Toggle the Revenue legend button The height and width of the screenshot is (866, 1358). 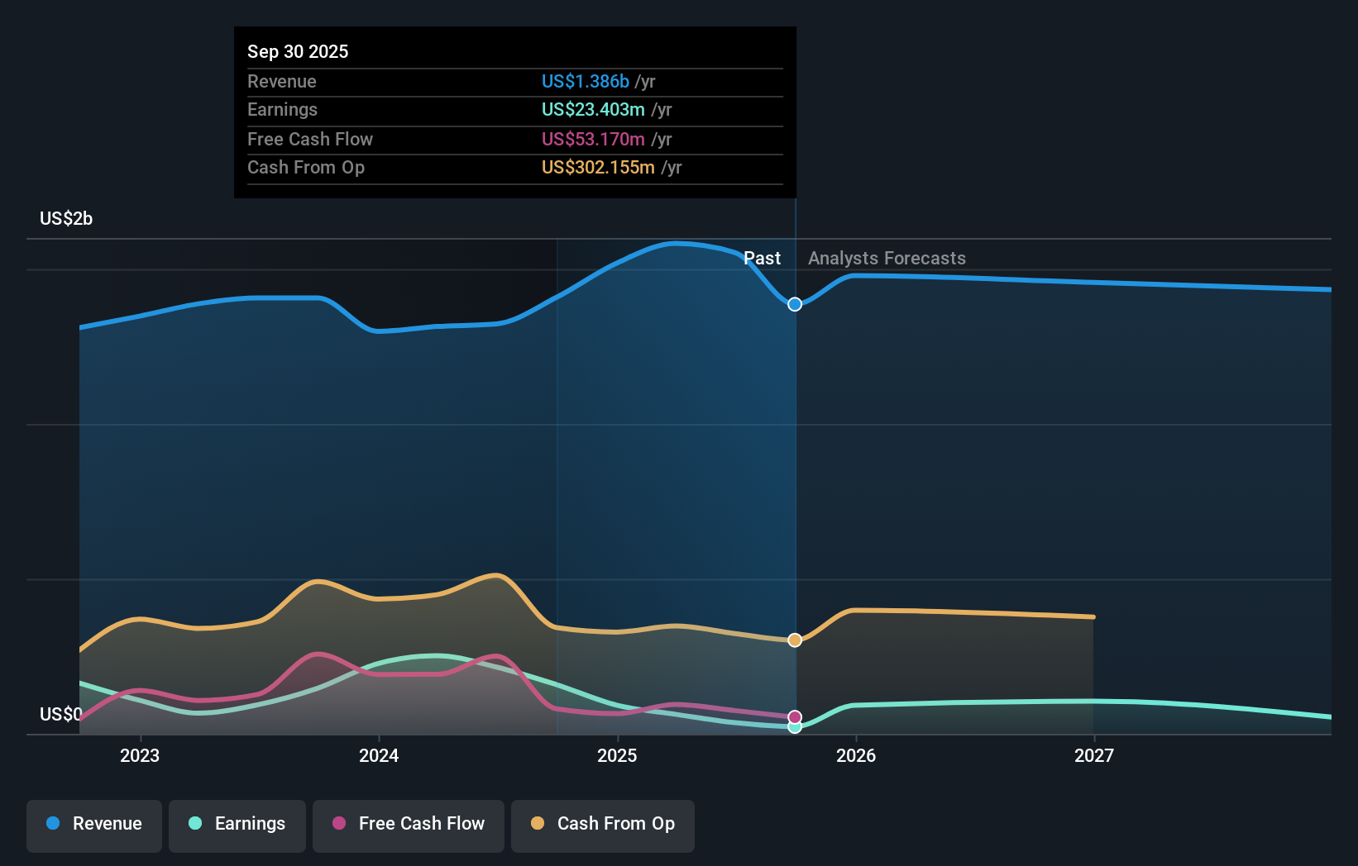point(94,826)
